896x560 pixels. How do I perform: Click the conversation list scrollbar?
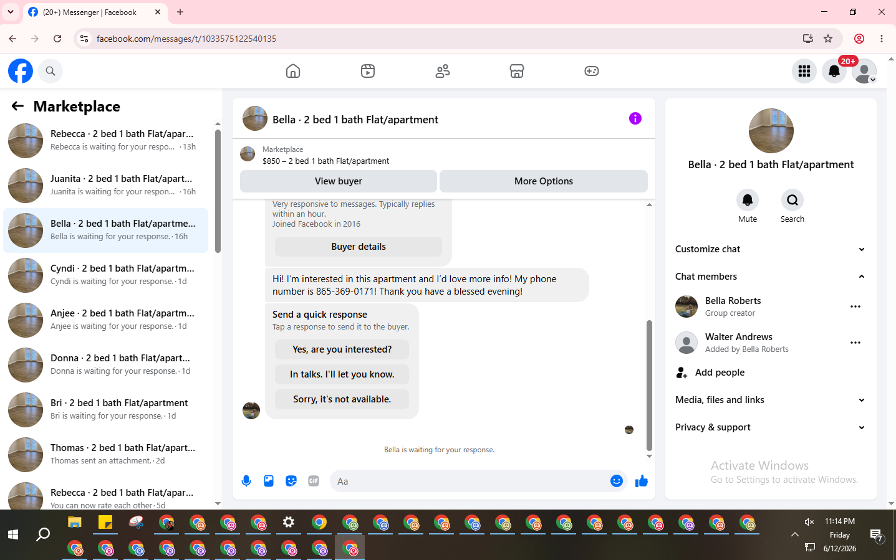[x=218, y=191]
